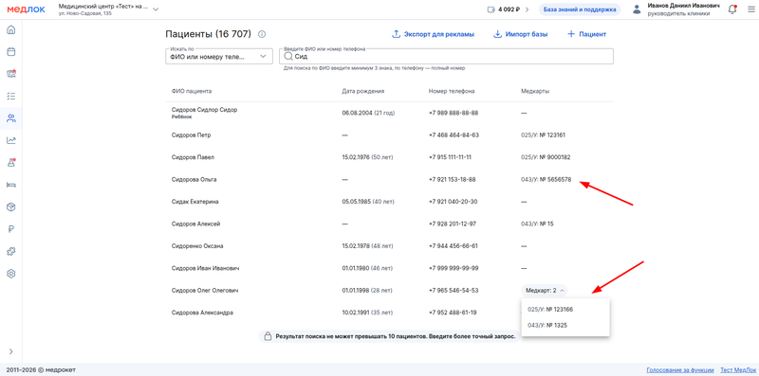Open the laboratory flask icon in sidebar
Image resolution: width=759 pixels, height=376 pixels.
tap(10, 163)
